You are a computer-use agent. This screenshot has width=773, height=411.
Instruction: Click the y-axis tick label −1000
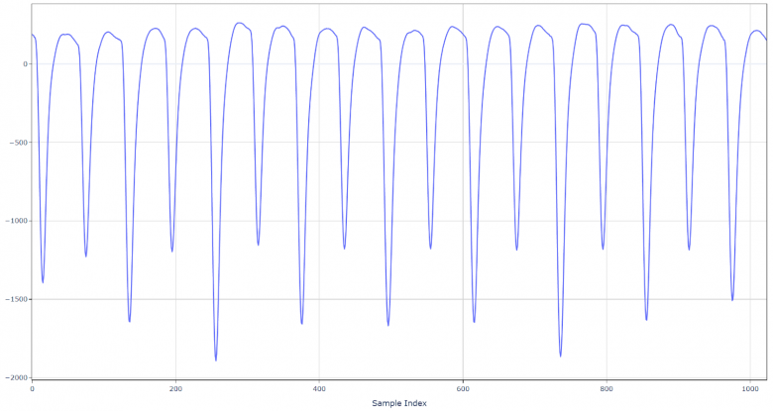[x=15, y=221]
